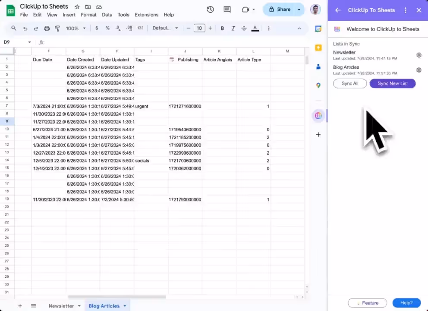Open the comments icon in header
The image size is (428, 311).
(x=227, y=10)
